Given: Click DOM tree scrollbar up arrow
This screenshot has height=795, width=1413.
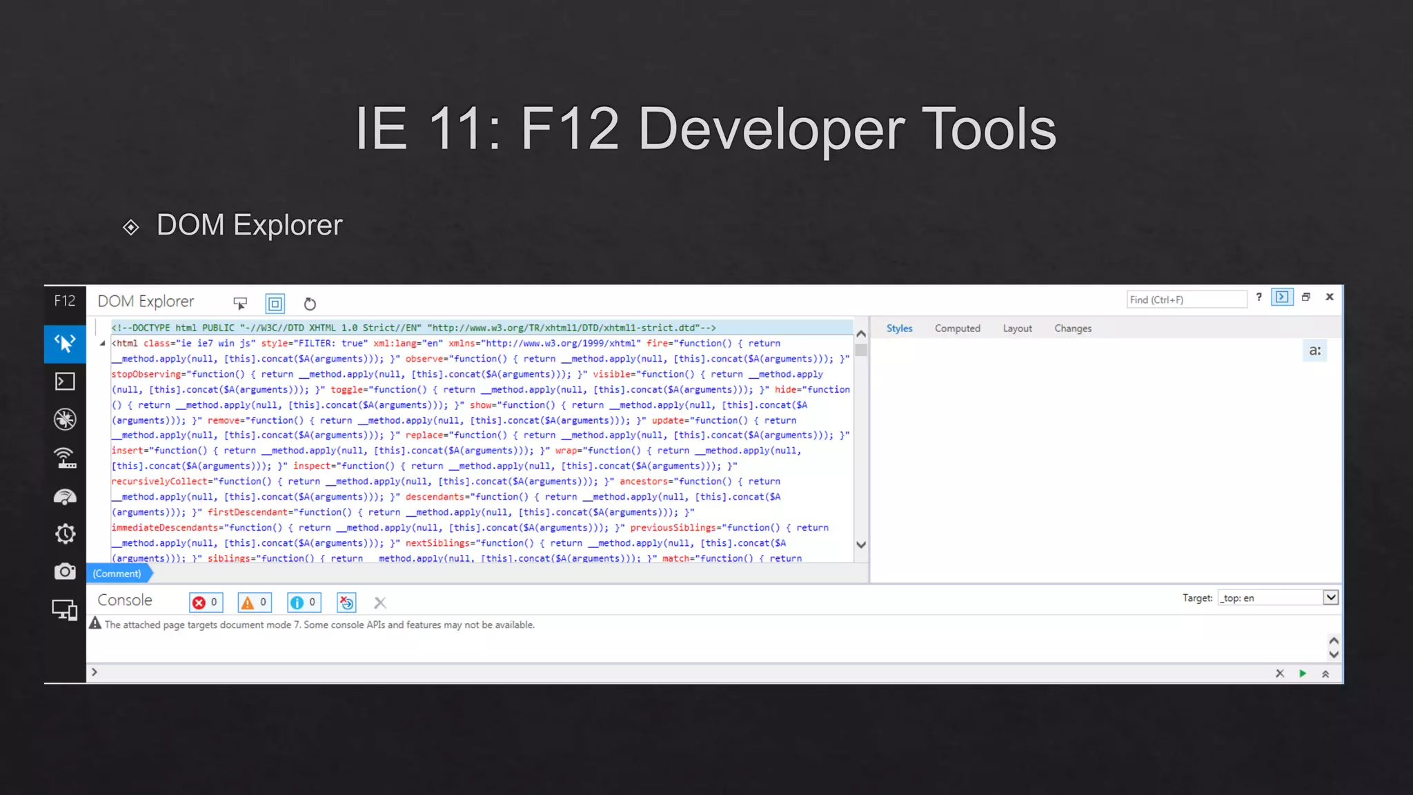Looking at the screenshot, I should [x=861, y=333].
